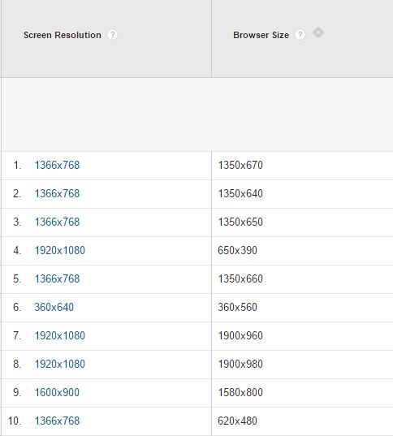Screen dimensions: 393x436
Task: Open 1366x768 link in row 5
Action: 57,279
